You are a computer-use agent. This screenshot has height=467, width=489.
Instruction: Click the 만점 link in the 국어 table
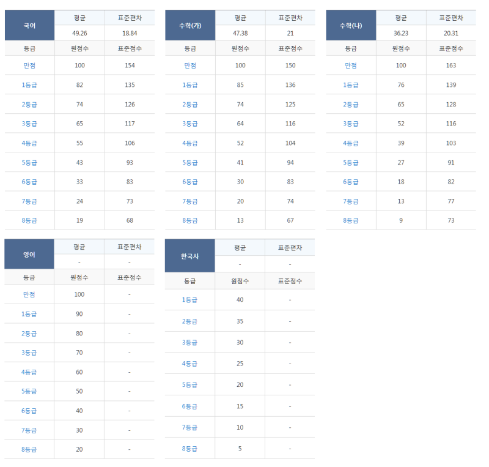[29, 65]
